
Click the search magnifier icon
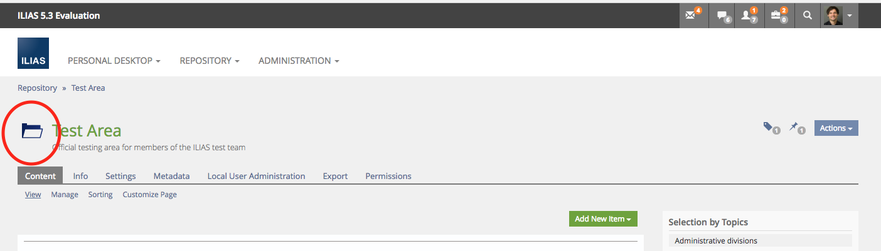click(808, 16)
